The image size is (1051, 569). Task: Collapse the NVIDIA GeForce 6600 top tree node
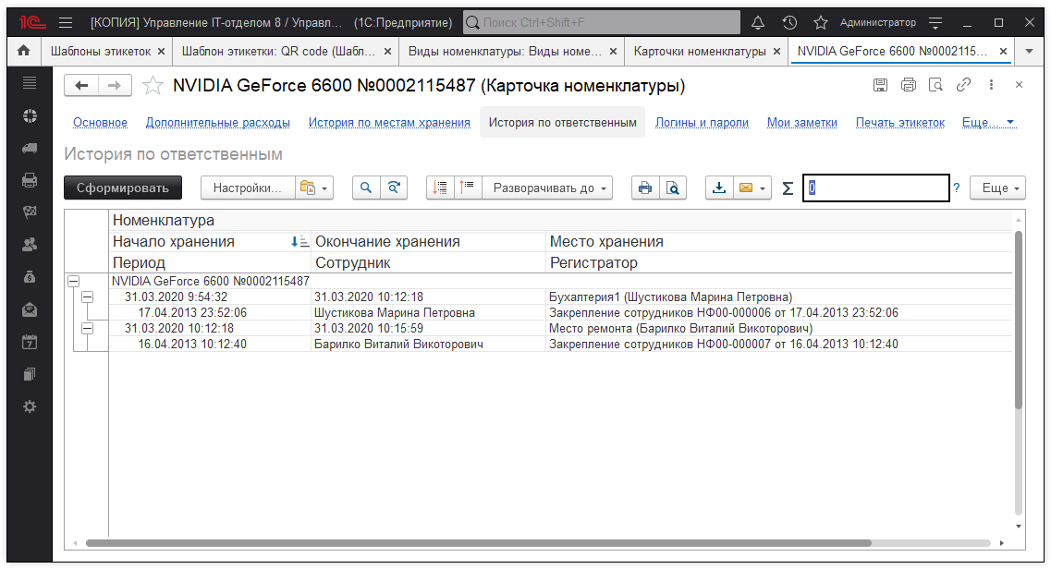74,281
